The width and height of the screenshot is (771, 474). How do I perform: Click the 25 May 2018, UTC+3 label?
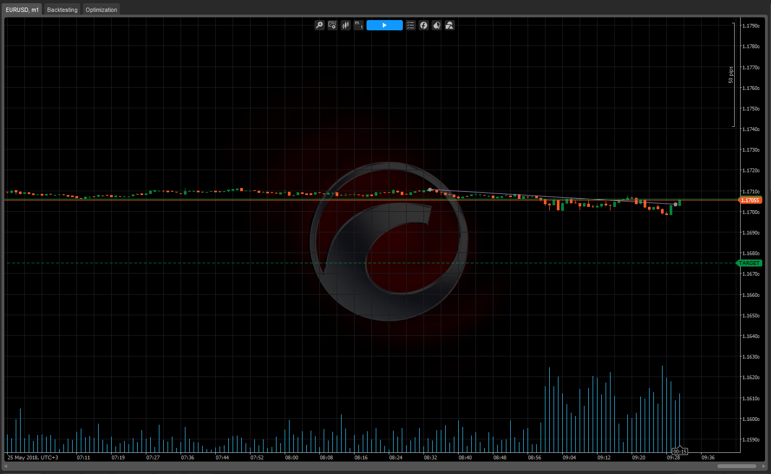pos(33,458)
